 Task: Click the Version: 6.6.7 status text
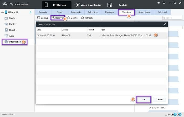[7, 114]
